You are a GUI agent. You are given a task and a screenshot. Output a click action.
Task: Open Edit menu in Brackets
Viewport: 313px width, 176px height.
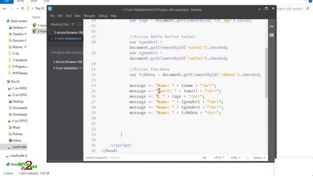[x=60, y=16]
